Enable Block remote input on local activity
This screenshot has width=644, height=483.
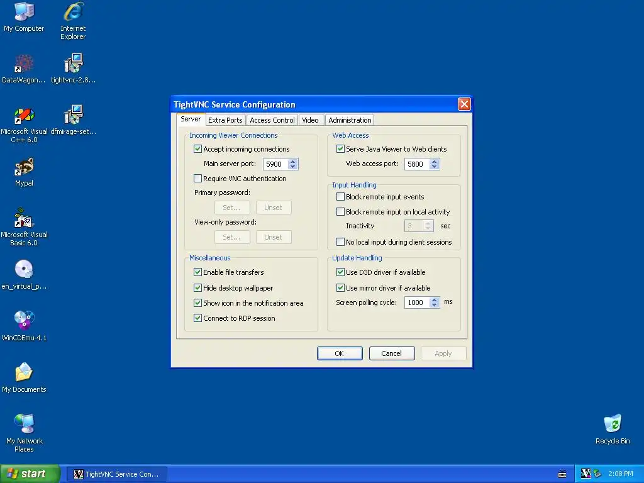pos(340,211)
